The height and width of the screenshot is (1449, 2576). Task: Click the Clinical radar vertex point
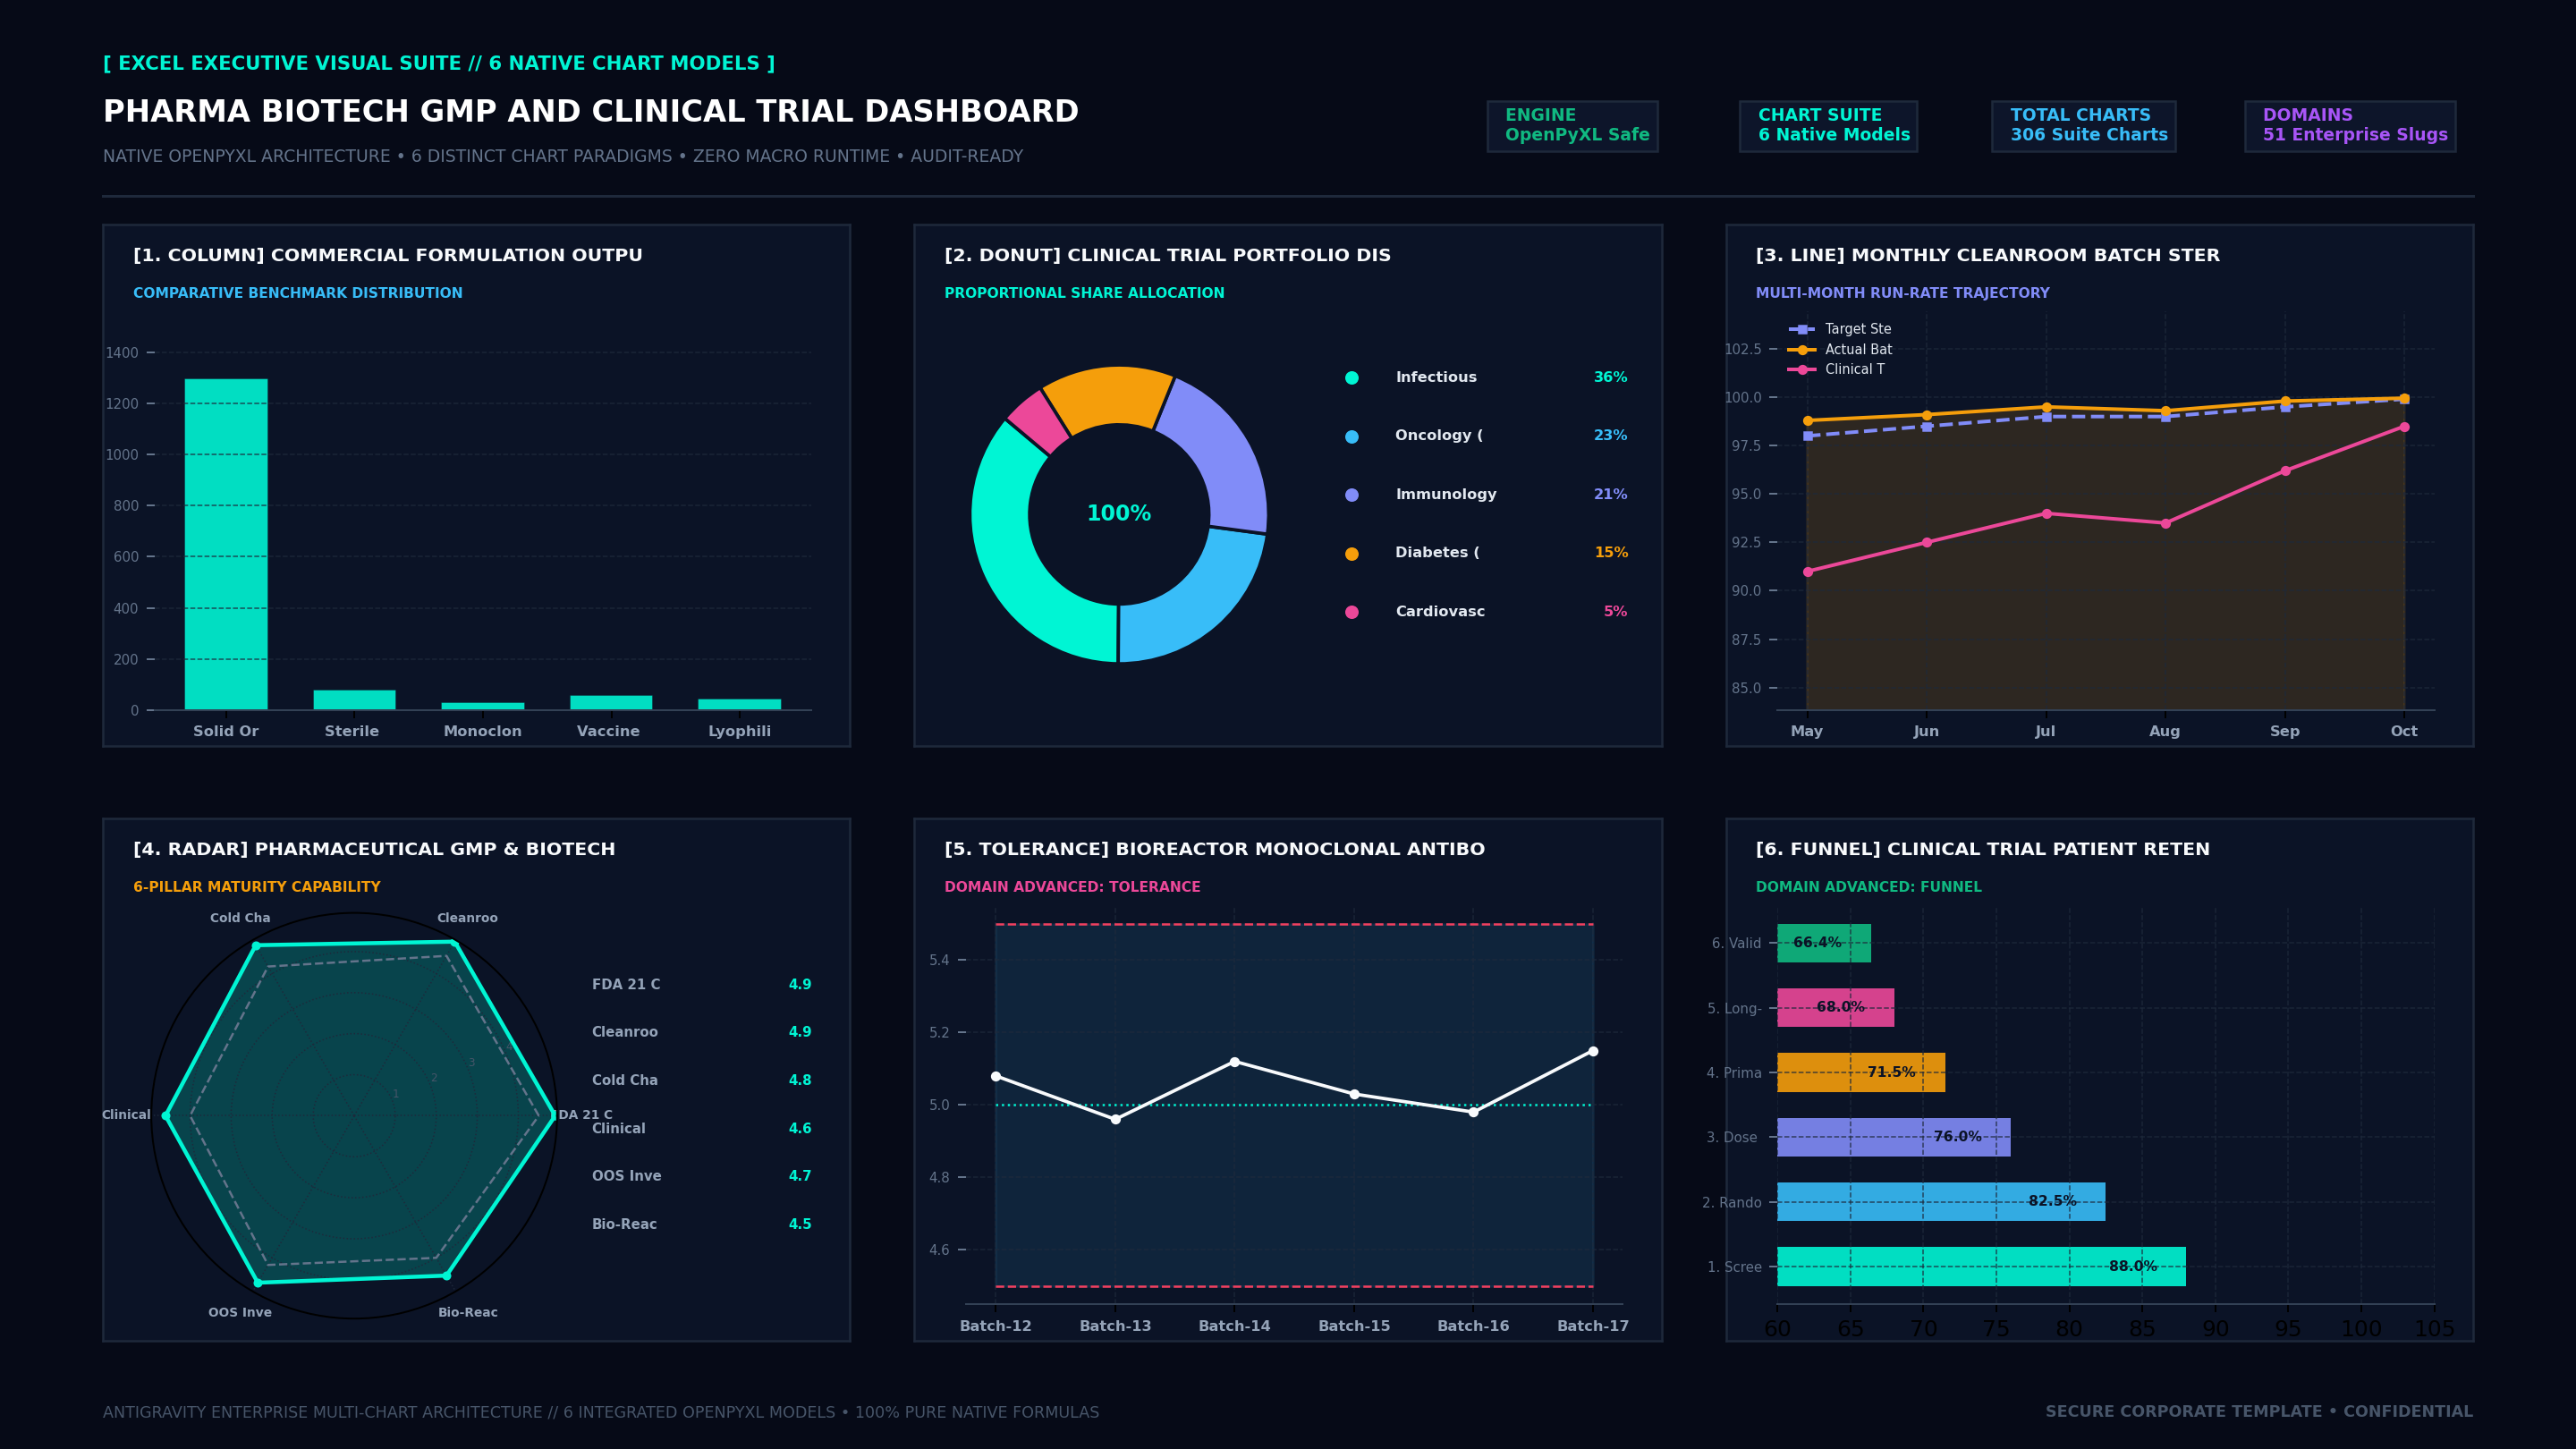click(166, 1116)
